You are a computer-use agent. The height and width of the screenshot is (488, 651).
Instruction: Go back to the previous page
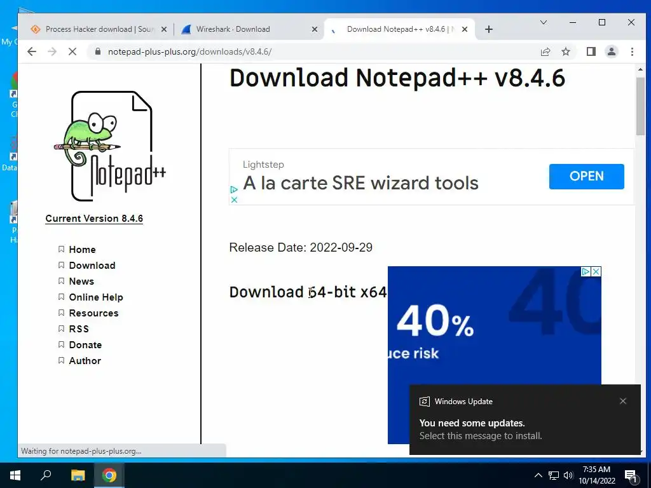(x=32, y=51)
